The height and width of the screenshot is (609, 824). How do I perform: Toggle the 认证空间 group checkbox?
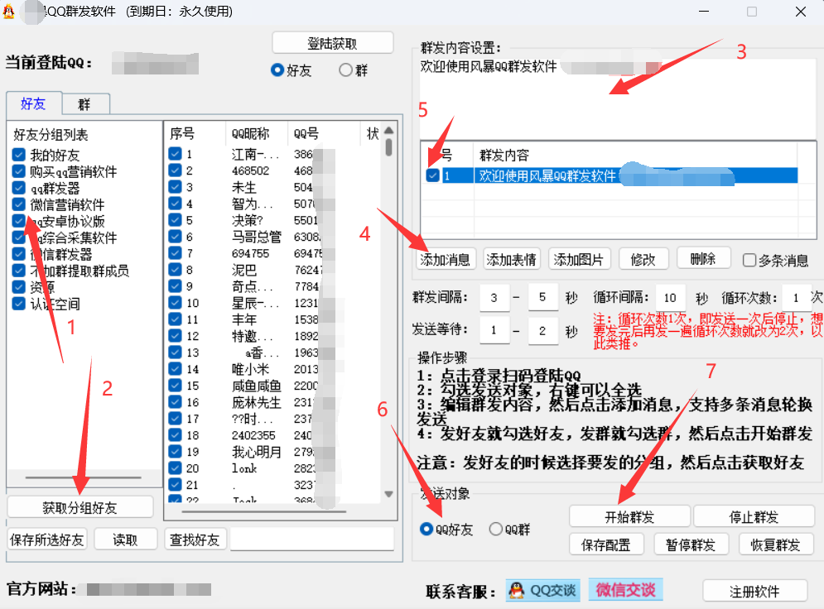19,304
